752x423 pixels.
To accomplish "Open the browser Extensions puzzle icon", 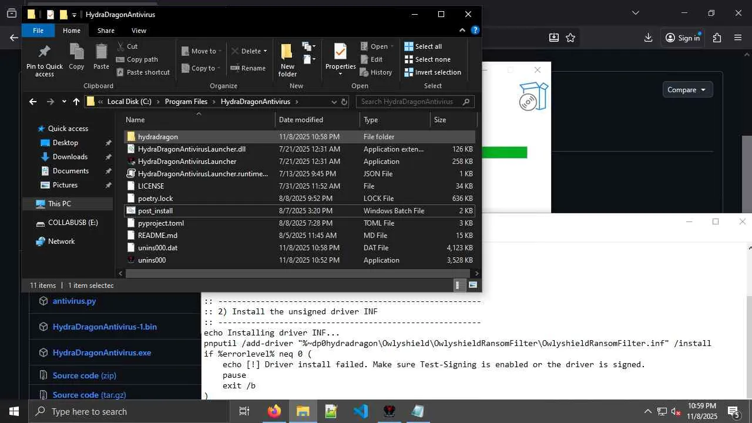I will click(x=717, y=38).
